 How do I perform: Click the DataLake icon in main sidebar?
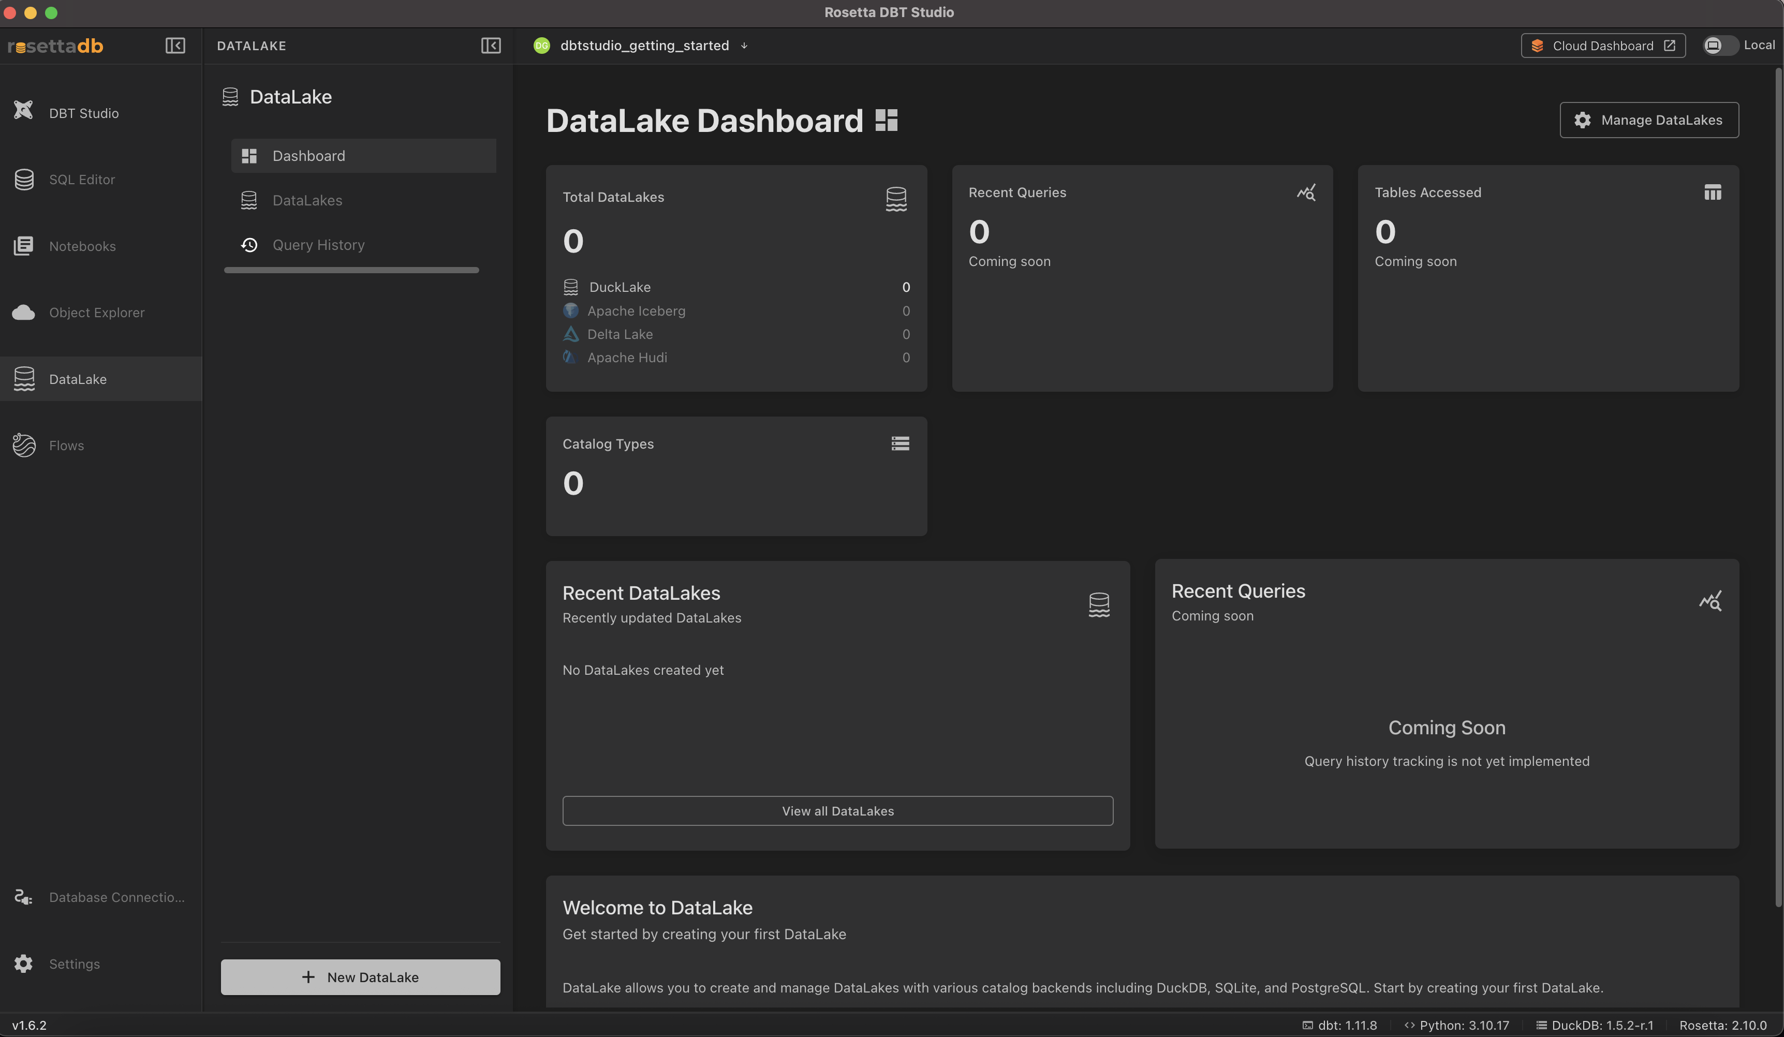(24, 379)
